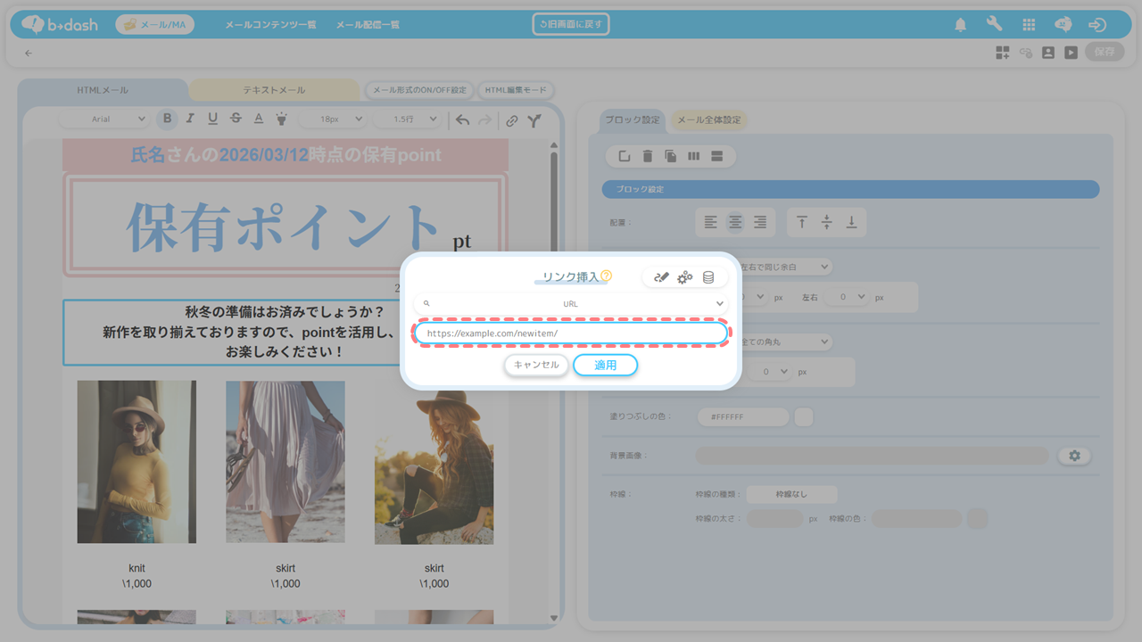
Task: Toggle italic formatting
Action: [x=190, y=119]
